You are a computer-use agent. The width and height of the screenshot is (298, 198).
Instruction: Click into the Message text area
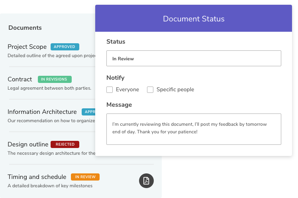coord(194,129)
